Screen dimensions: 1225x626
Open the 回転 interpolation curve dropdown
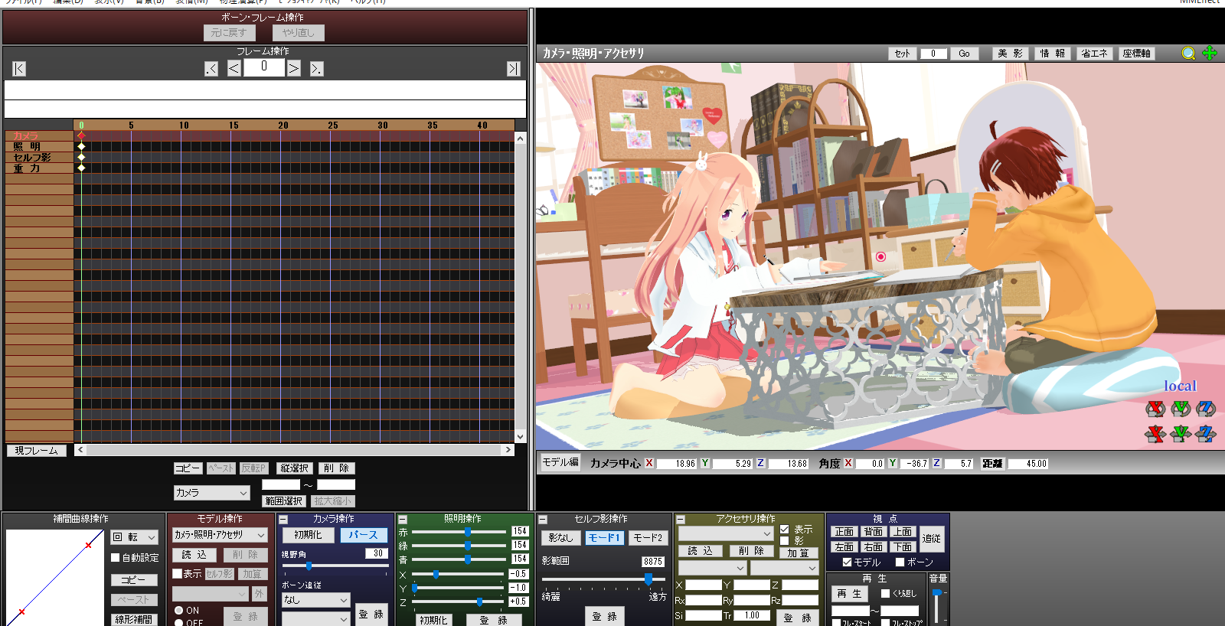coord(134,537)
